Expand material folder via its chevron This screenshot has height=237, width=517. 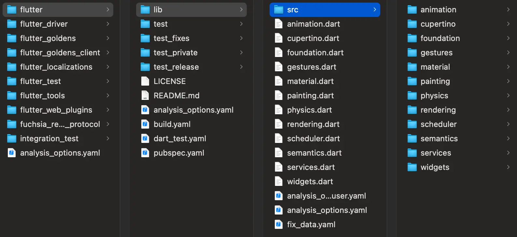508,67
